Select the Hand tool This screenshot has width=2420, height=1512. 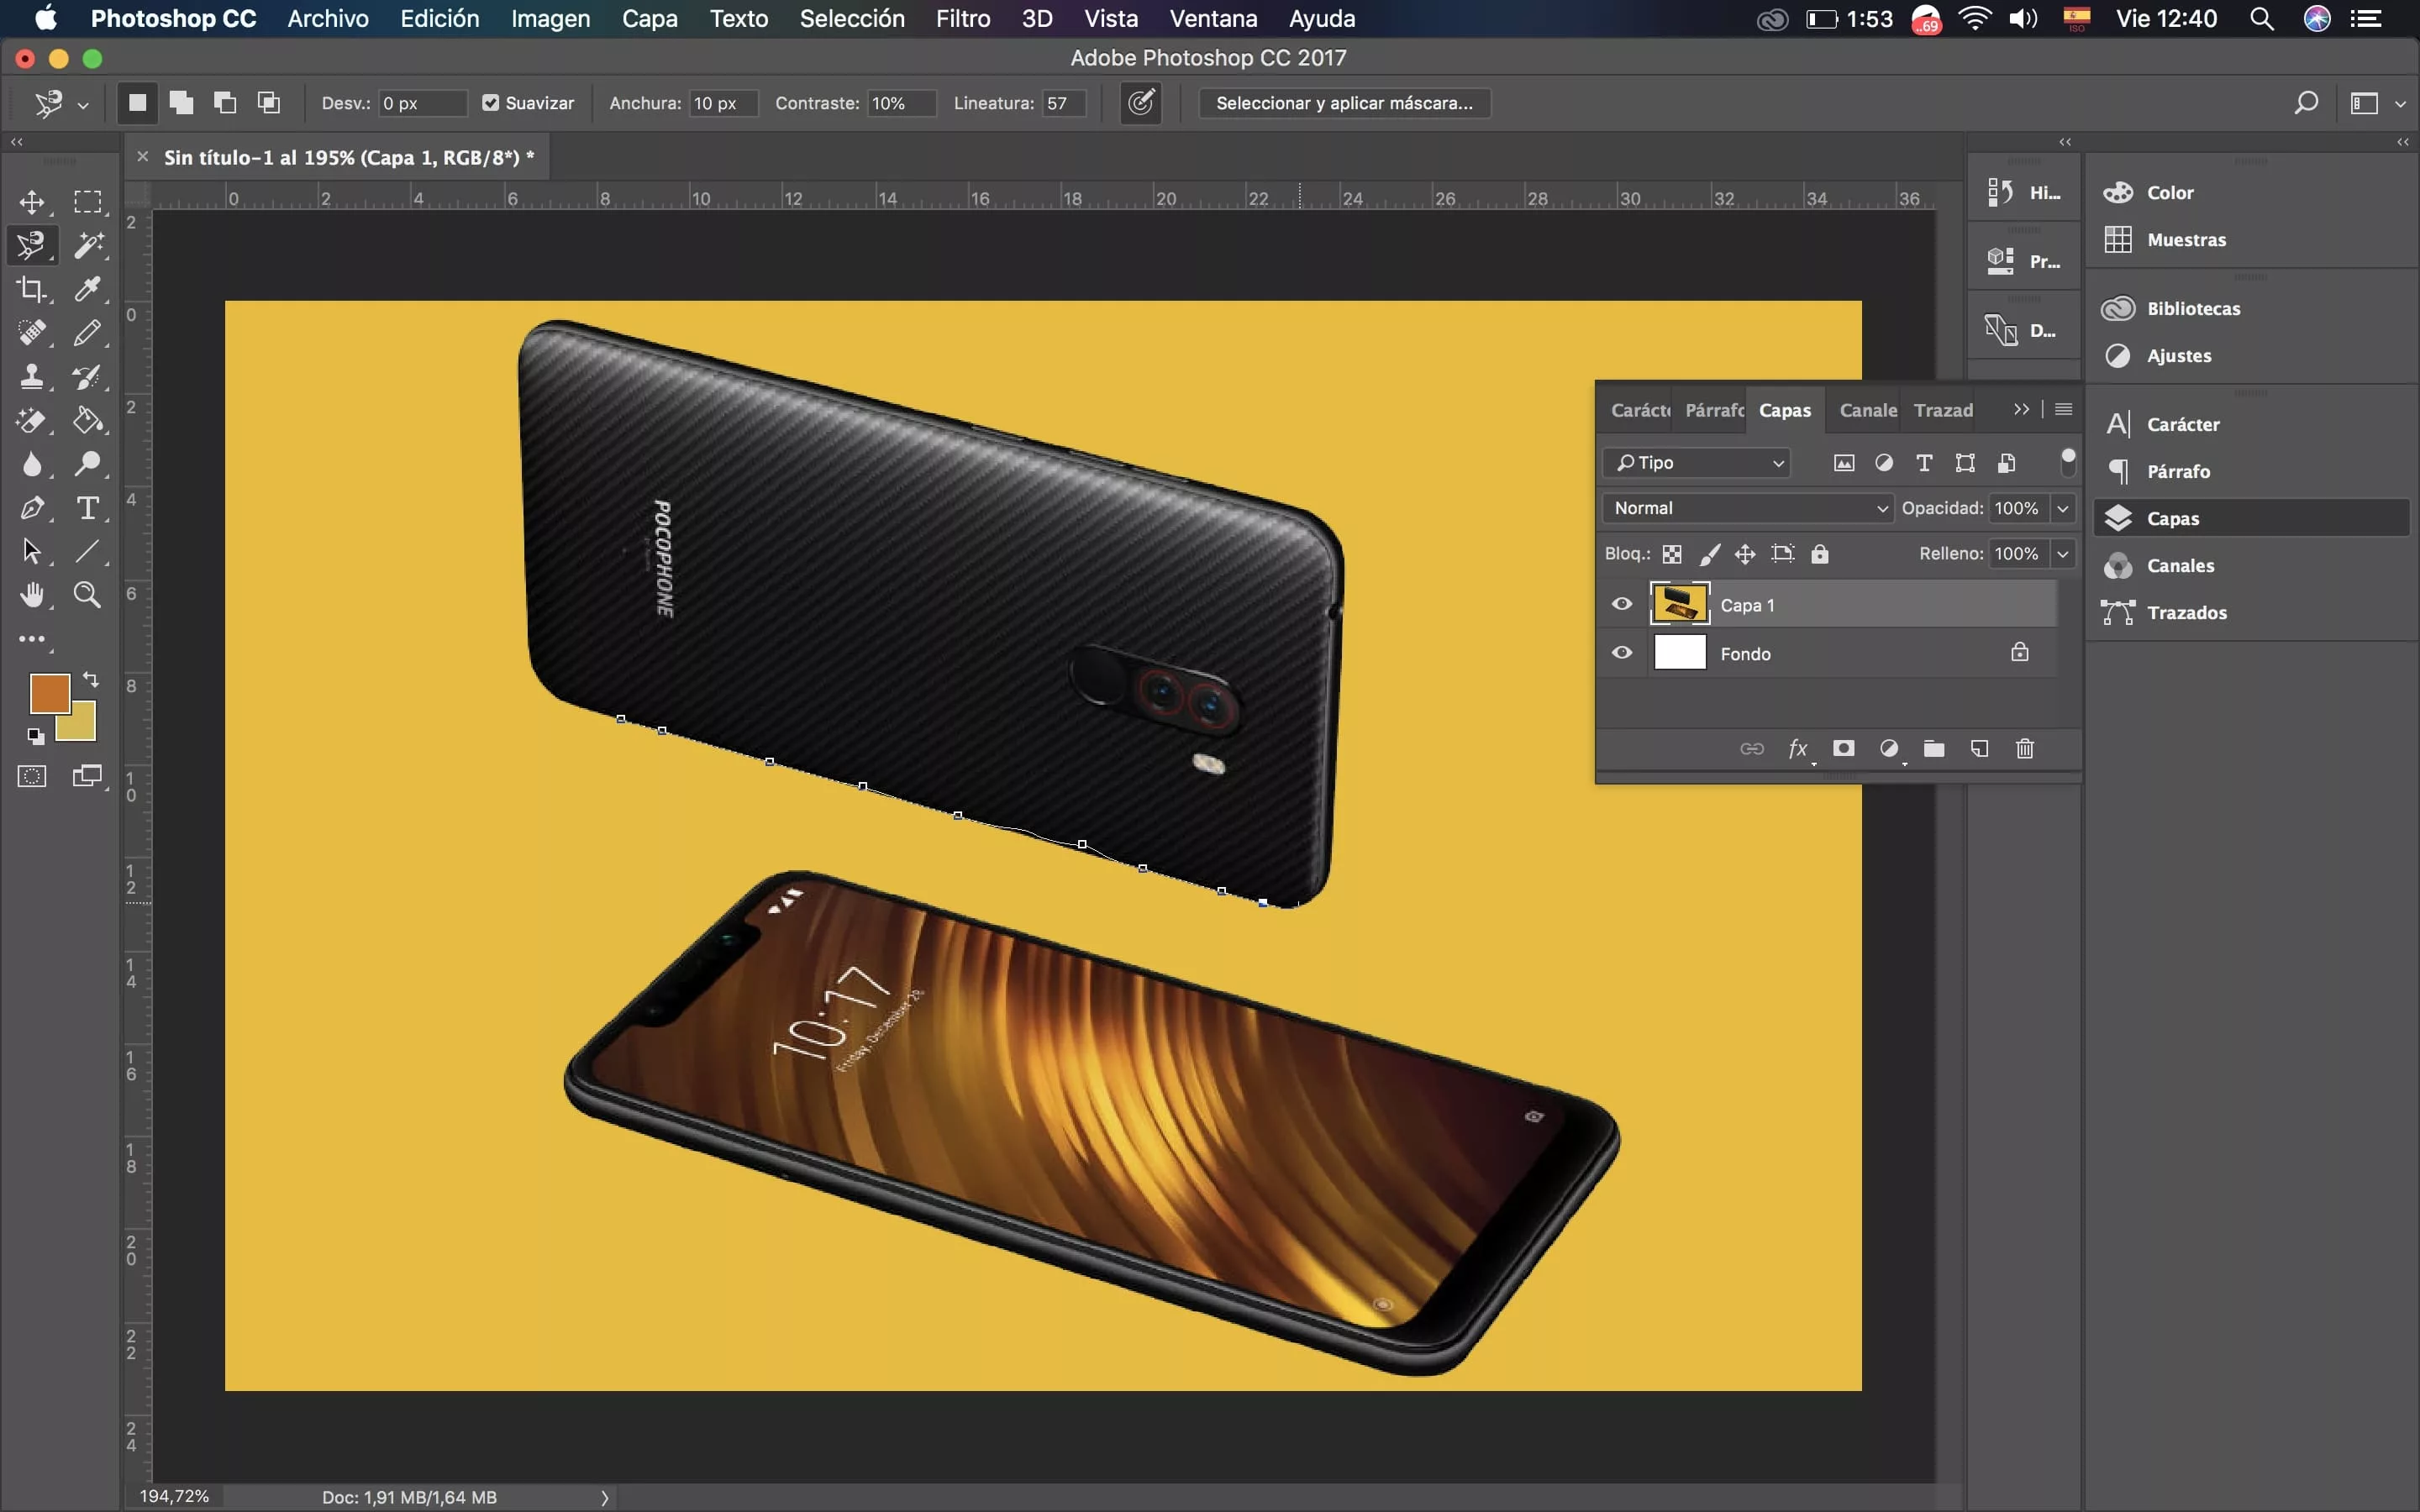(31, 596)
